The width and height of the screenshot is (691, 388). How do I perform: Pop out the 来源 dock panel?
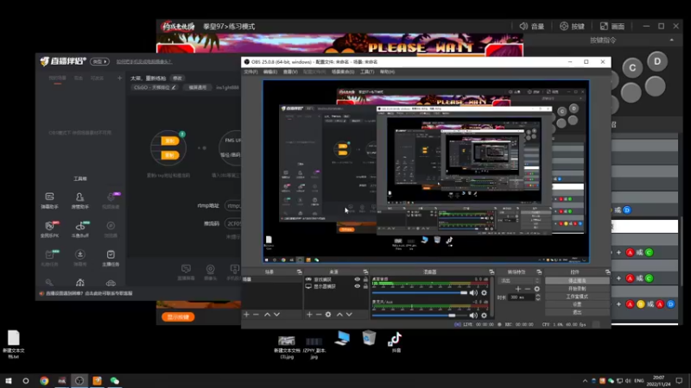tap(365, 272)
